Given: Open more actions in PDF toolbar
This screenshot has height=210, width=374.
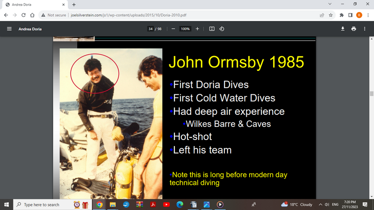Looking at the screenshot, I should [x=365, y=28].
